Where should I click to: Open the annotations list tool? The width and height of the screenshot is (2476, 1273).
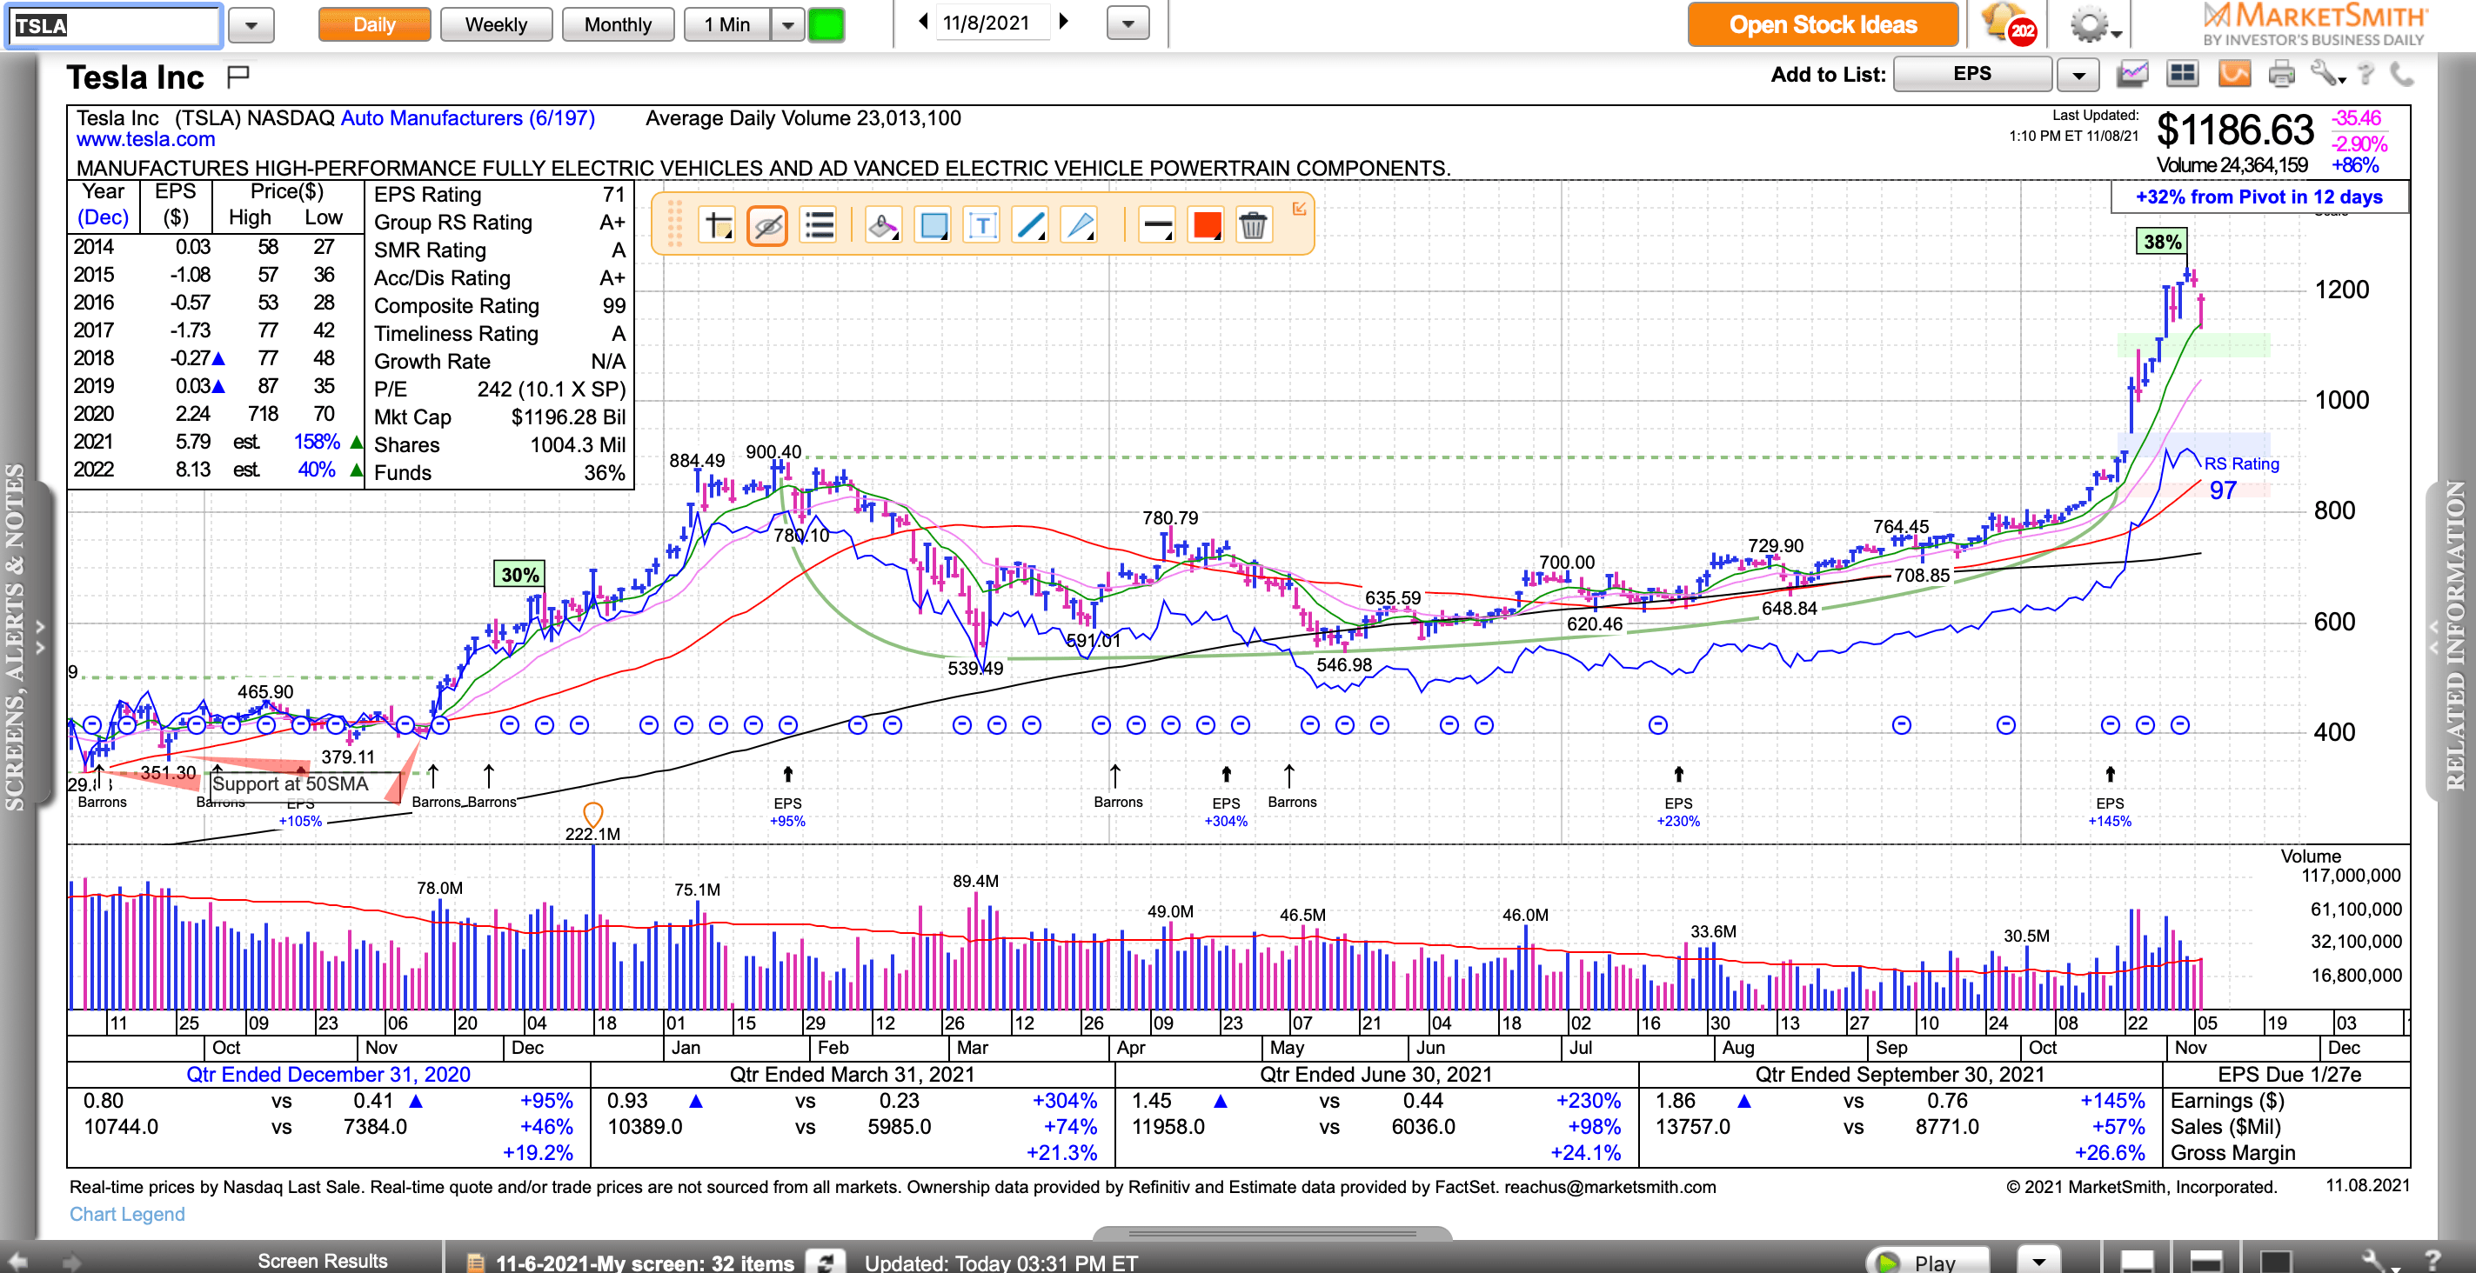tap(819, 227)
